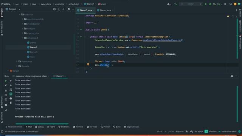Collapse the target folder
Viewport: 242px width, 136px height.
pos(8,71)
